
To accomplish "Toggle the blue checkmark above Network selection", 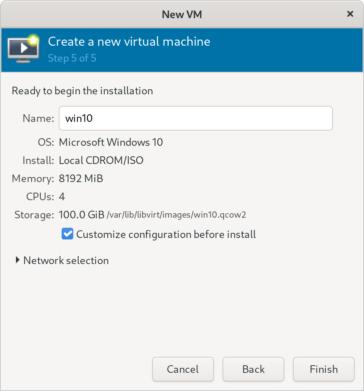I will (67, 234).
